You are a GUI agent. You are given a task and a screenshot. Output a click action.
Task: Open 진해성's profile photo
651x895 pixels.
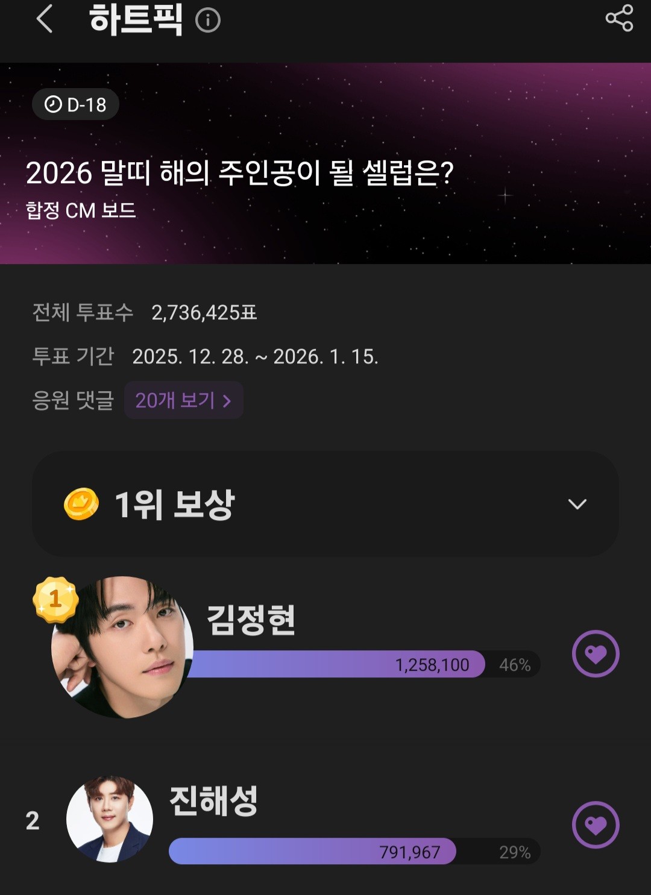tap(110, 820)
